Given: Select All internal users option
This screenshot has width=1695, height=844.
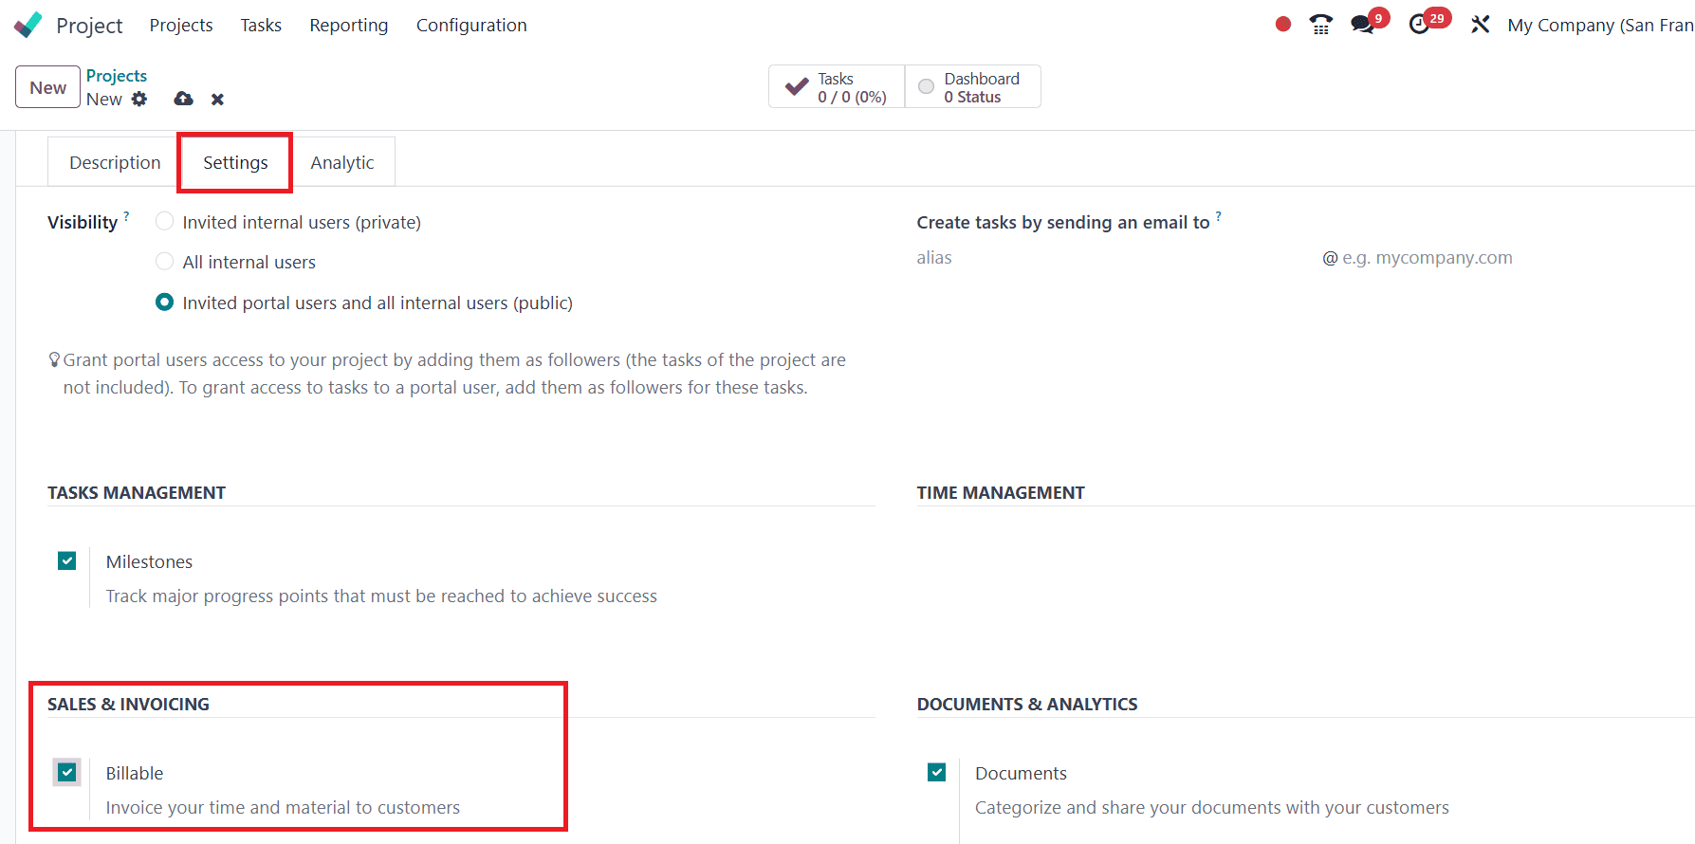Looking at the screenshot, I should click(164, 261).
